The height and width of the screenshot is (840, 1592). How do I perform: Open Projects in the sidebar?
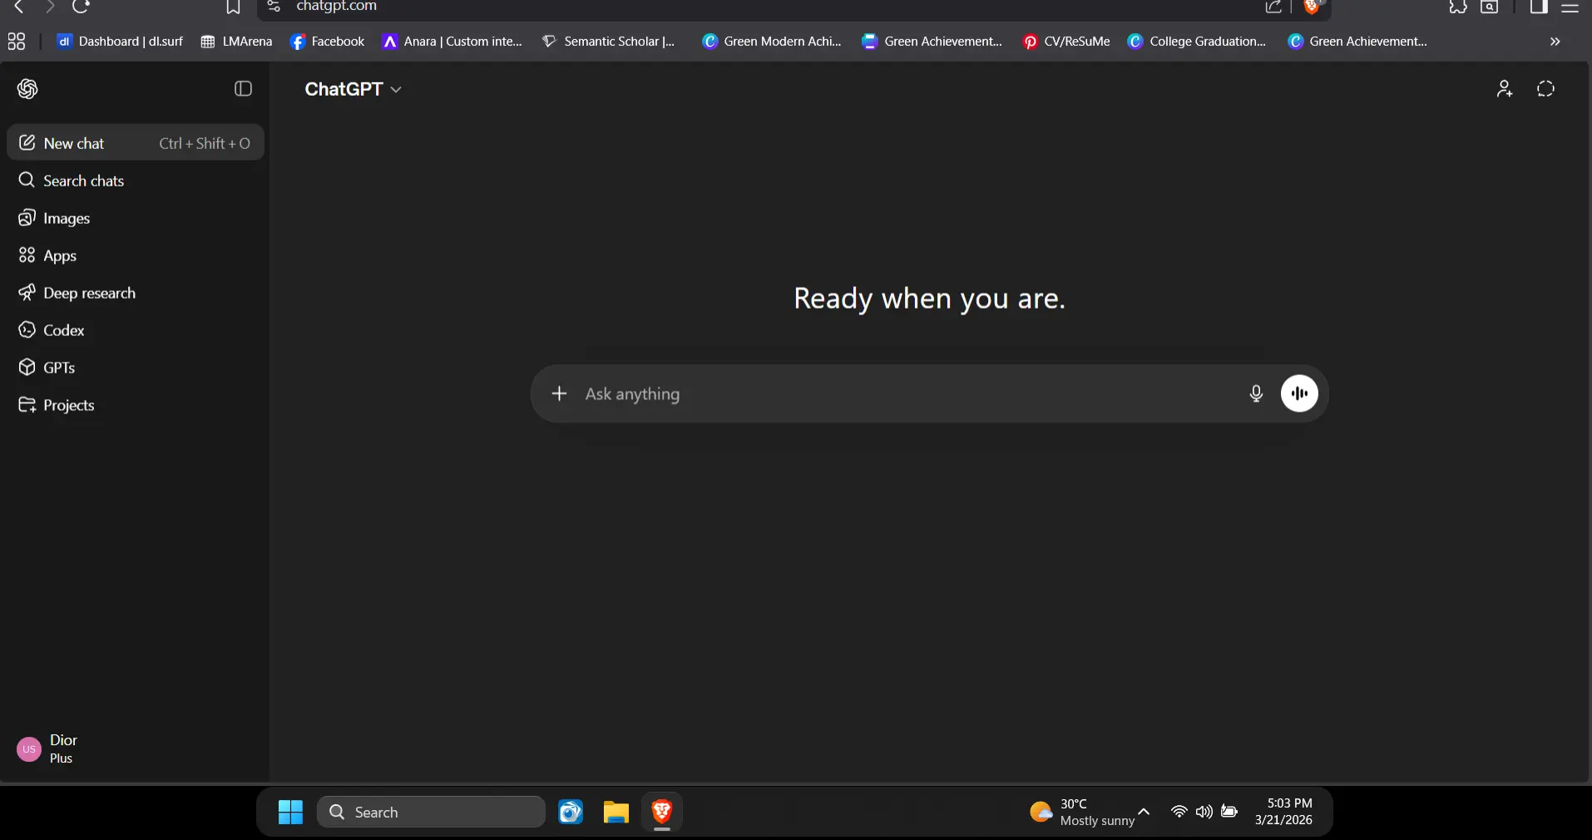click(136, 405)
